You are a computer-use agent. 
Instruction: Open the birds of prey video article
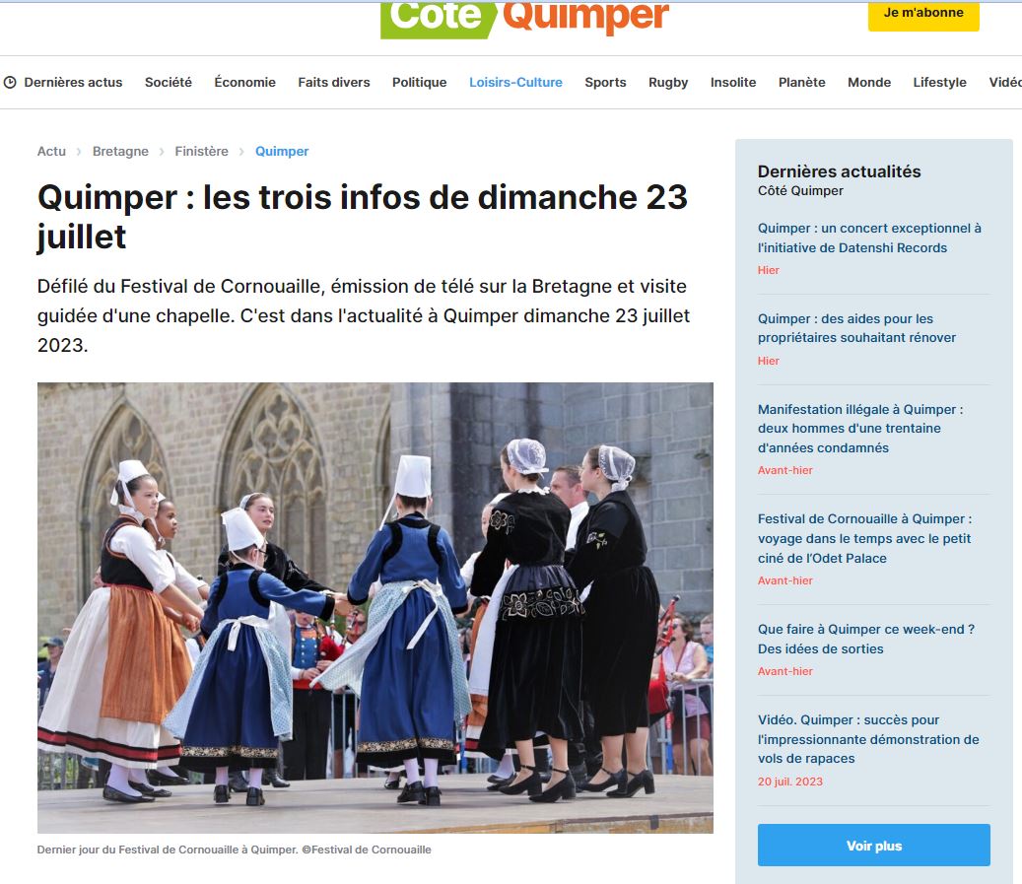point(868,739)
